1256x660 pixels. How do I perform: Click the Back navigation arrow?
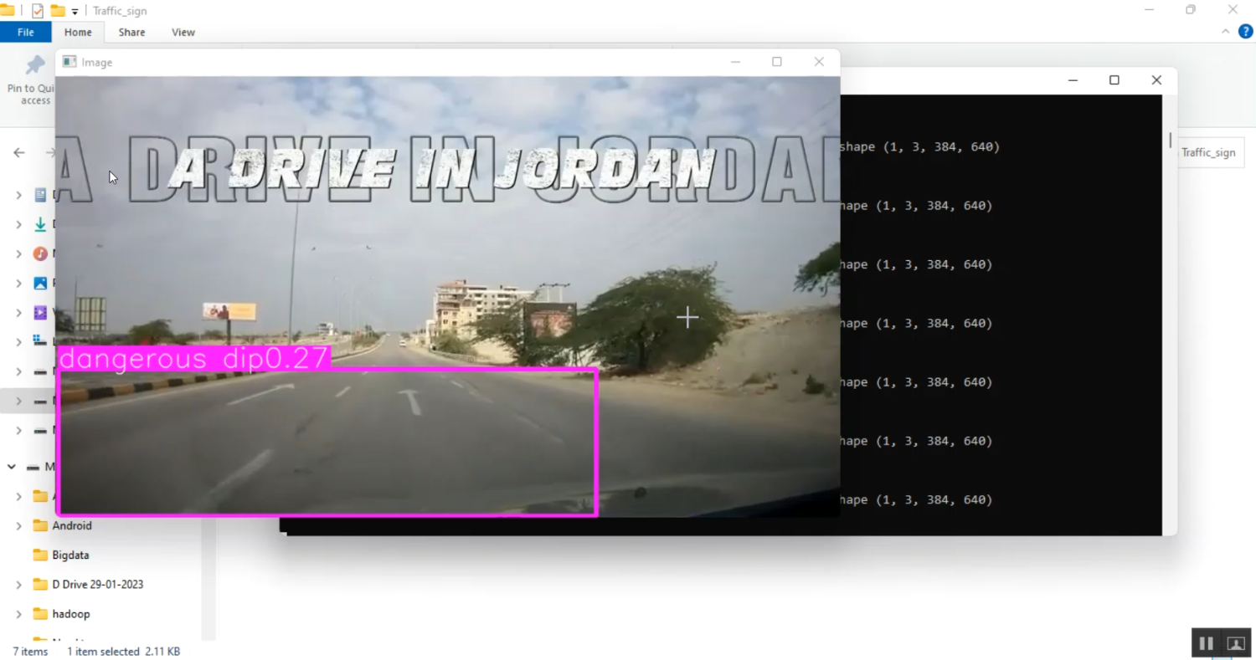[x=18, y=152]
